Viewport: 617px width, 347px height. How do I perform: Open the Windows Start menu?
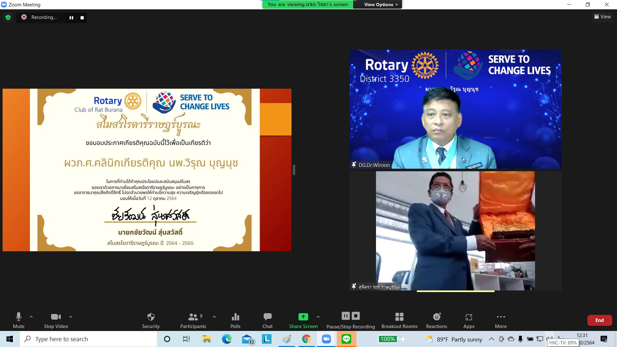tap(10, 339)
